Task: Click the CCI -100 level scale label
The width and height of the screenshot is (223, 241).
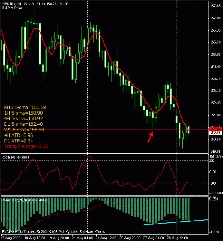Action: coord(213,184)
